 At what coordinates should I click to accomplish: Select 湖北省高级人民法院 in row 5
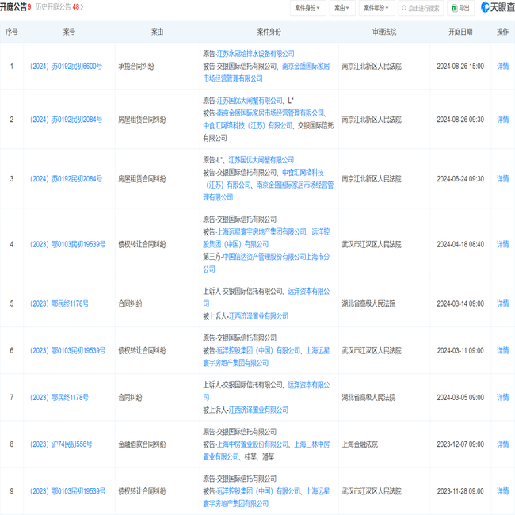[x=369, y=303]
